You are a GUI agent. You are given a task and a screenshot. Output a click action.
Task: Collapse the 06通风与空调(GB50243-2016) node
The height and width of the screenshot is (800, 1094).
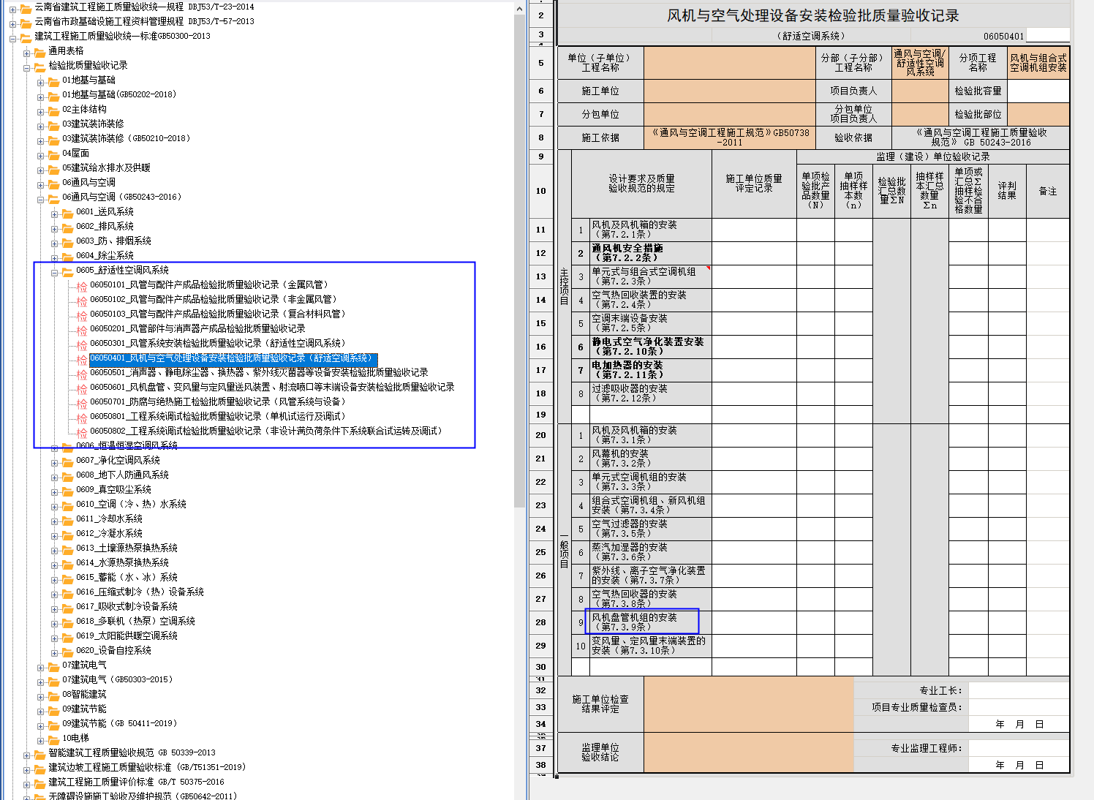tap(41, 199)
